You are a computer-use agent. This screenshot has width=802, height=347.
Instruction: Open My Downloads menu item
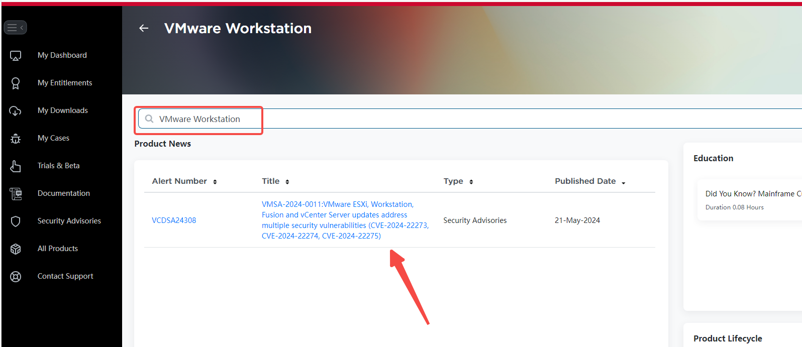point(63,110)
